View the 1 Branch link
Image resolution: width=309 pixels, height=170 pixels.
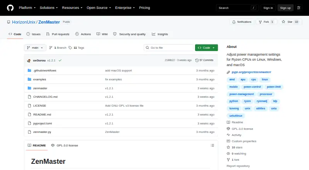(58, 48)
